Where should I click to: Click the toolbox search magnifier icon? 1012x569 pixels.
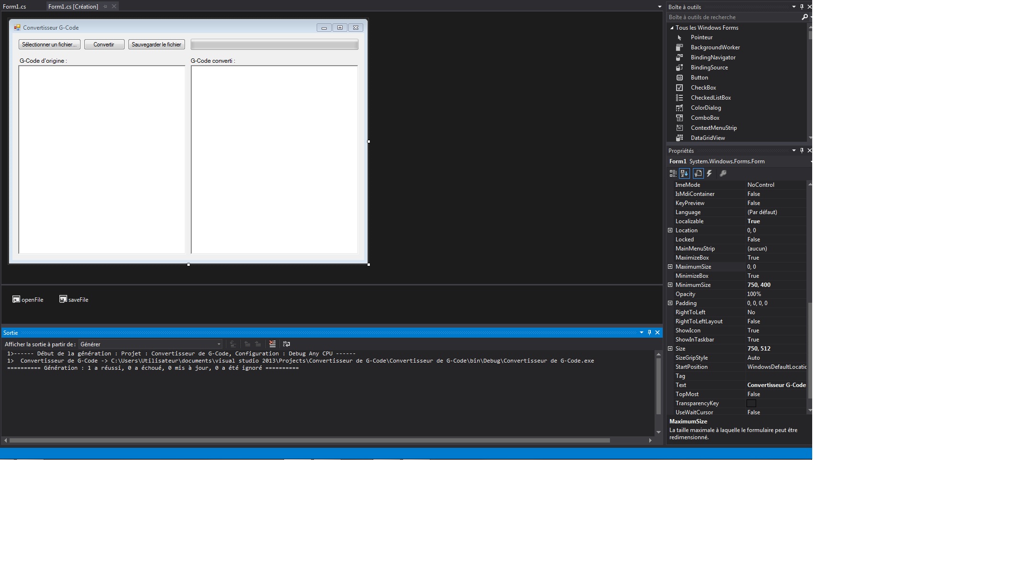805,17
